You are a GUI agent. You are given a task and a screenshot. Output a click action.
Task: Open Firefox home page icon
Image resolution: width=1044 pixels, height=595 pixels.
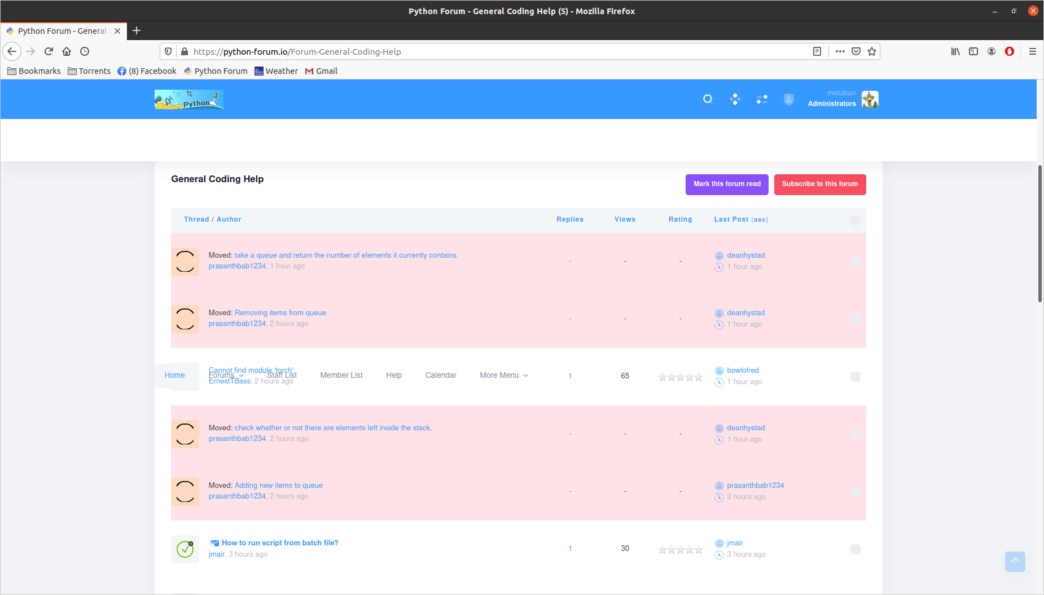[67, 51]
